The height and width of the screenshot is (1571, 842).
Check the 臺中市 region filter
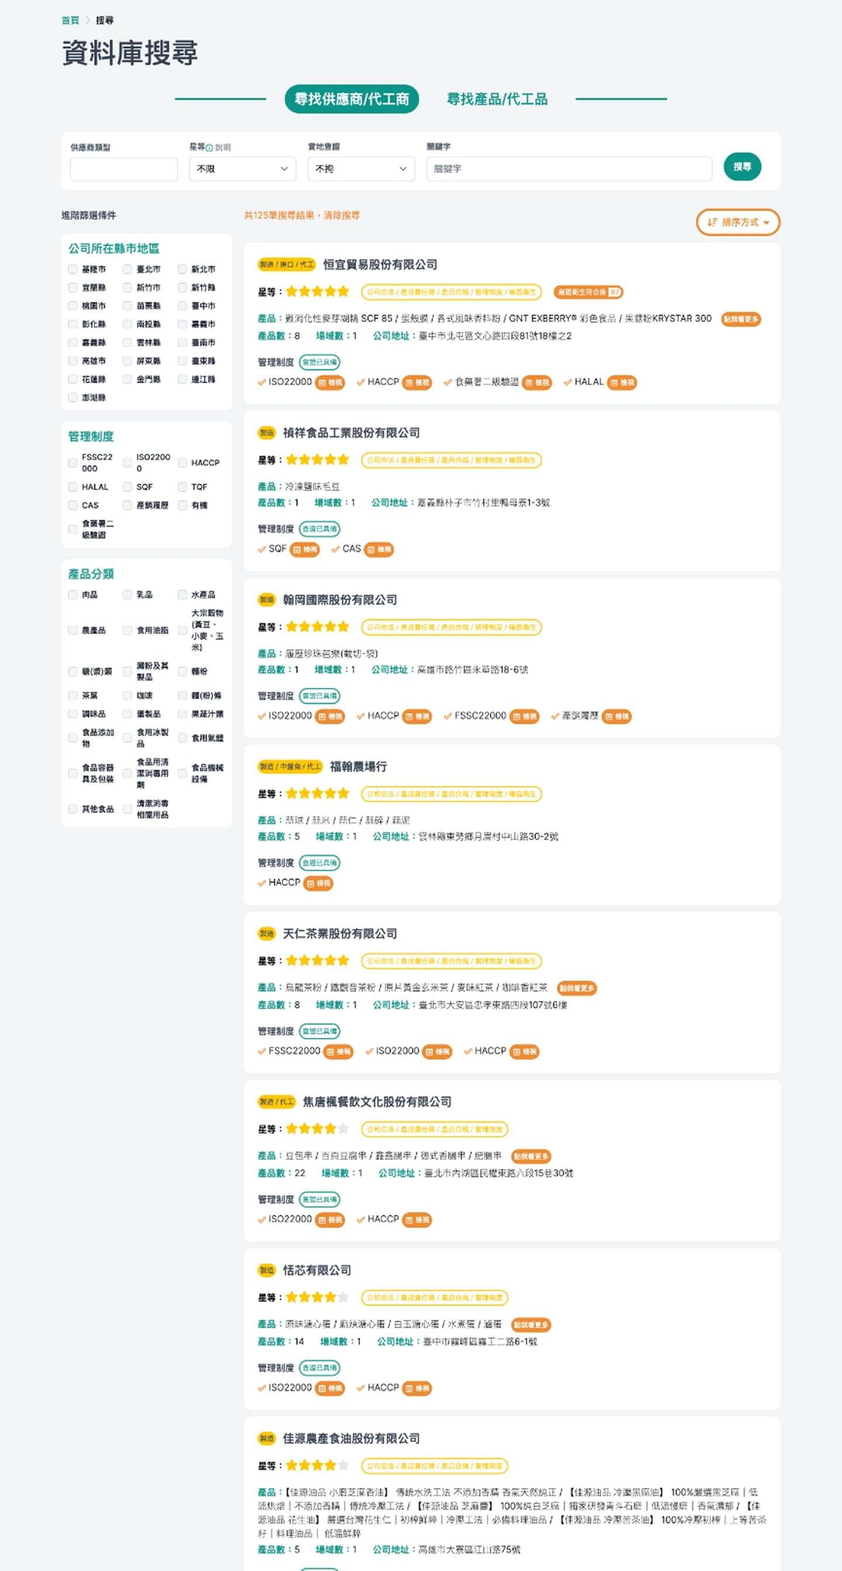pos(182,306)
